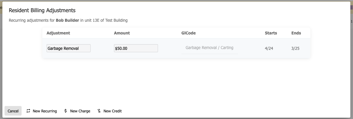Click the Resident Billing Adjustments title
Viewport: 353px width, 119px height.
pyautogui.click(x=42, y=10)
